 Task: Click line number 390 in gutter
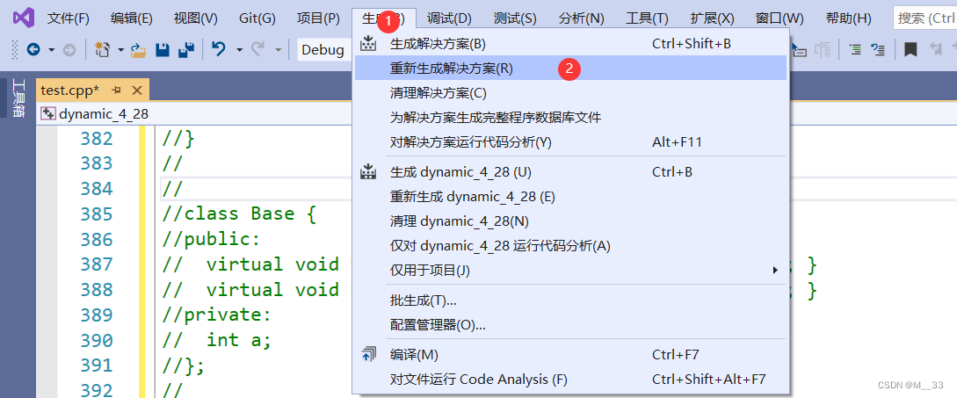pyautogui.click(x=97, y=340)
